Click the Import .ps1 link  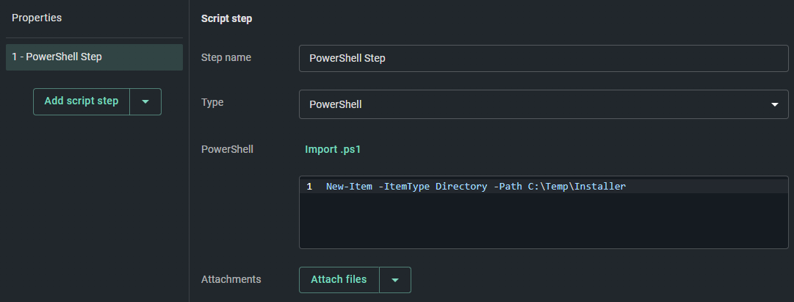click(333, 149)
